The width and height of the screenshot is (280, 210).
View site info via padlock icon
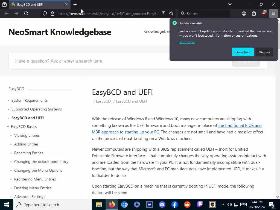point(52,14)
